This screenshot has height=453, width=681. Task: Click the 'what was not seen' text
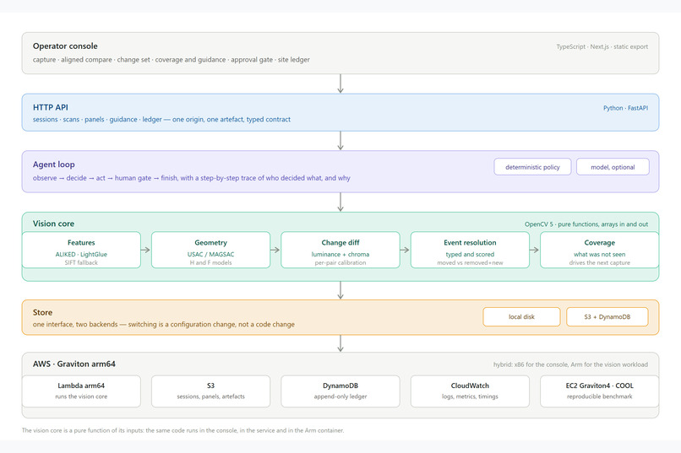point(599,255)
